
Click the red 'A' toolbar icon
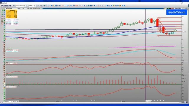coord(62,6)
